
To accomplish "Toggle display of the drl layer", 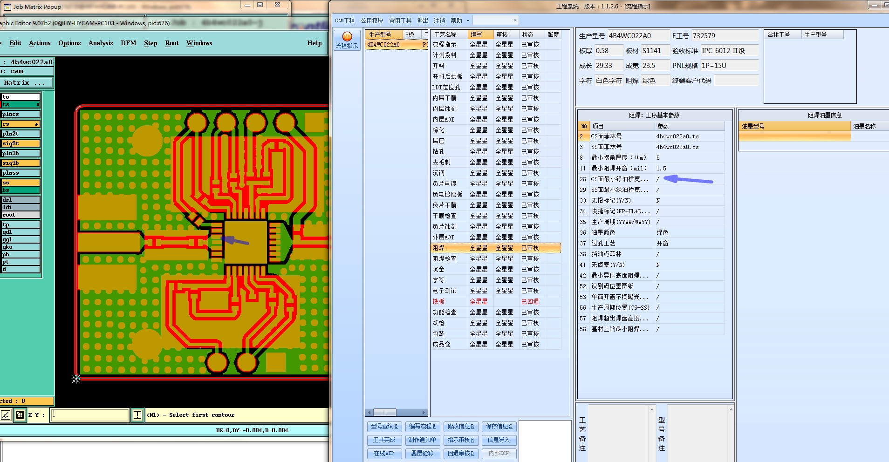I will point(21,200).
